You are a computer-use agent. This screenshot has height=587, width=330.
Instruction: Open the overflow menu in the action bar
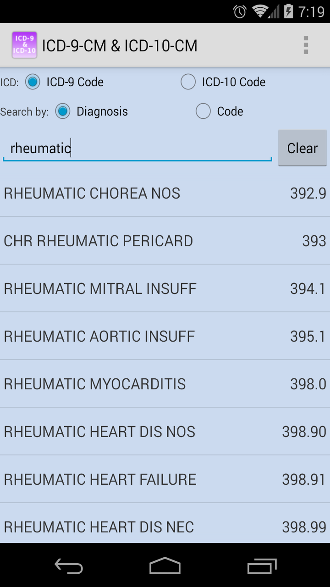coord(306,45)
